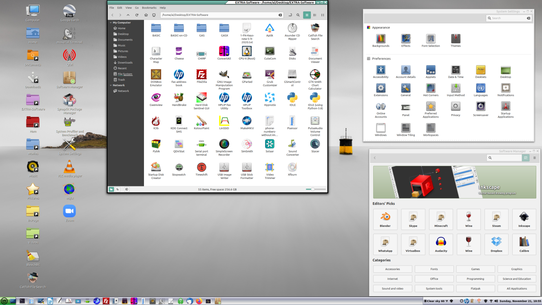Switch file manager to icon view

coord(307,15)
